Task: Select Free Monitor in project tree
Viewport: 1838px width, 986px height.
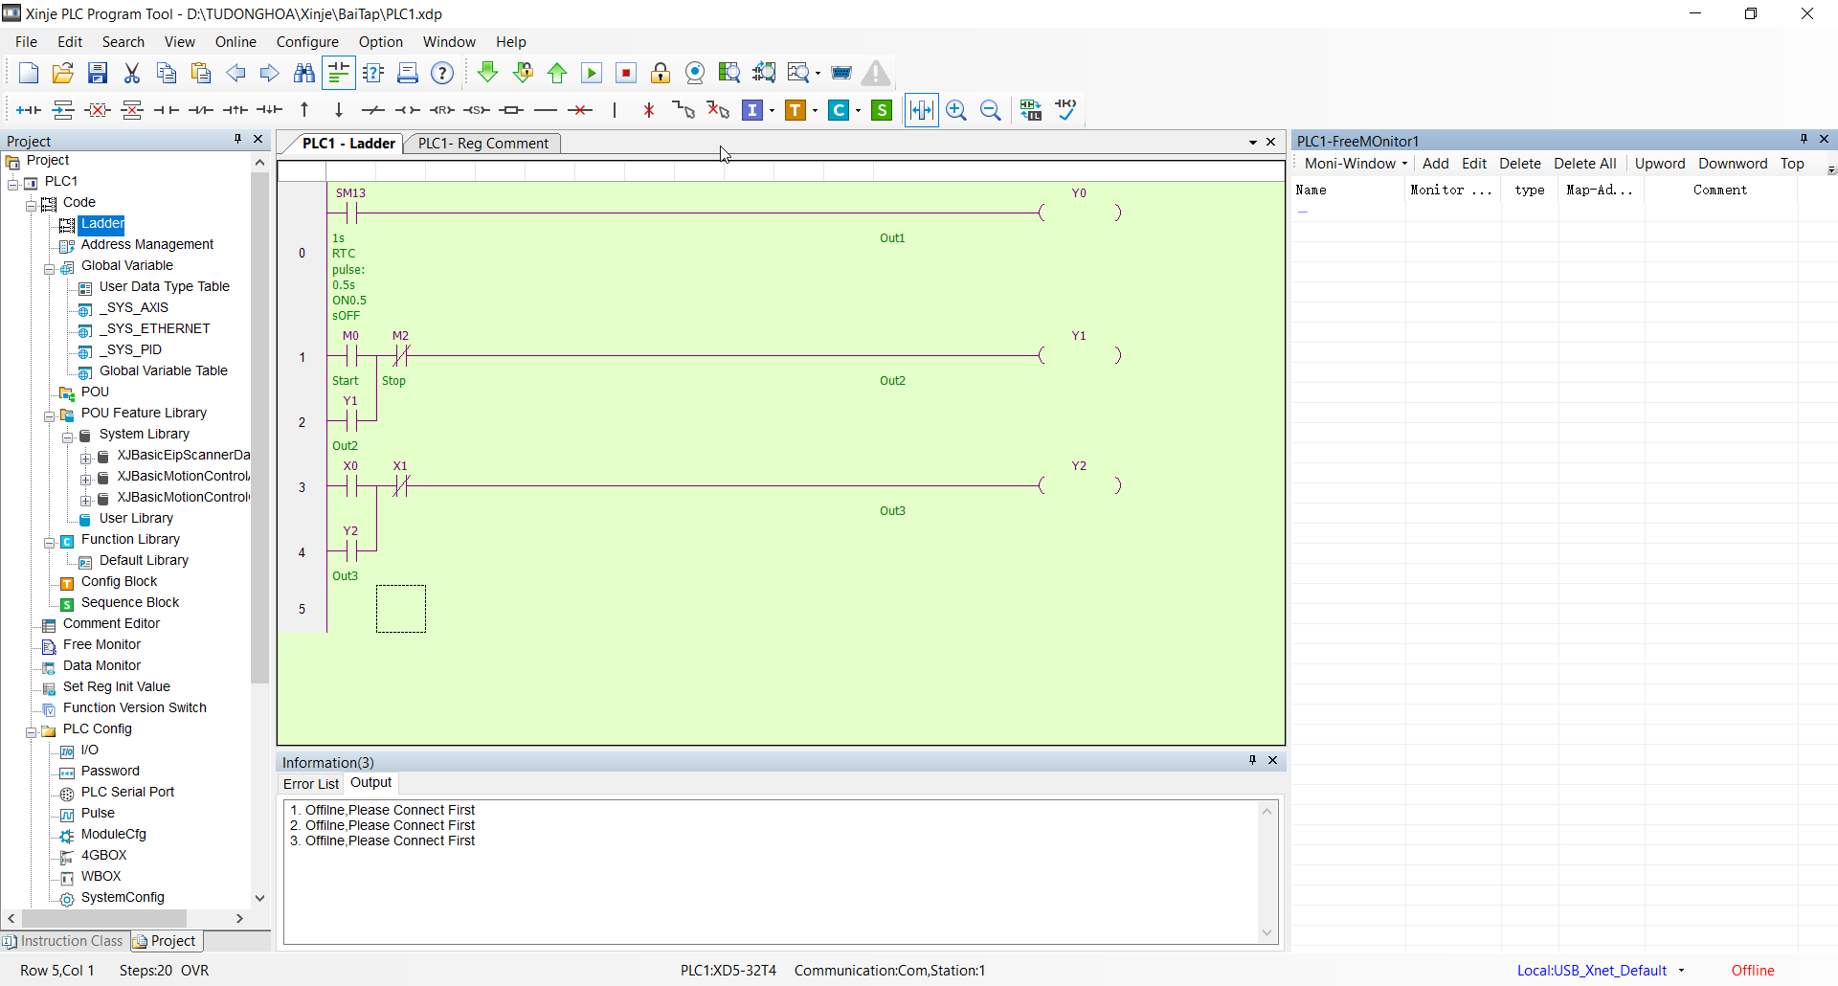Action: pyautogui.click(x=101, y=645)
